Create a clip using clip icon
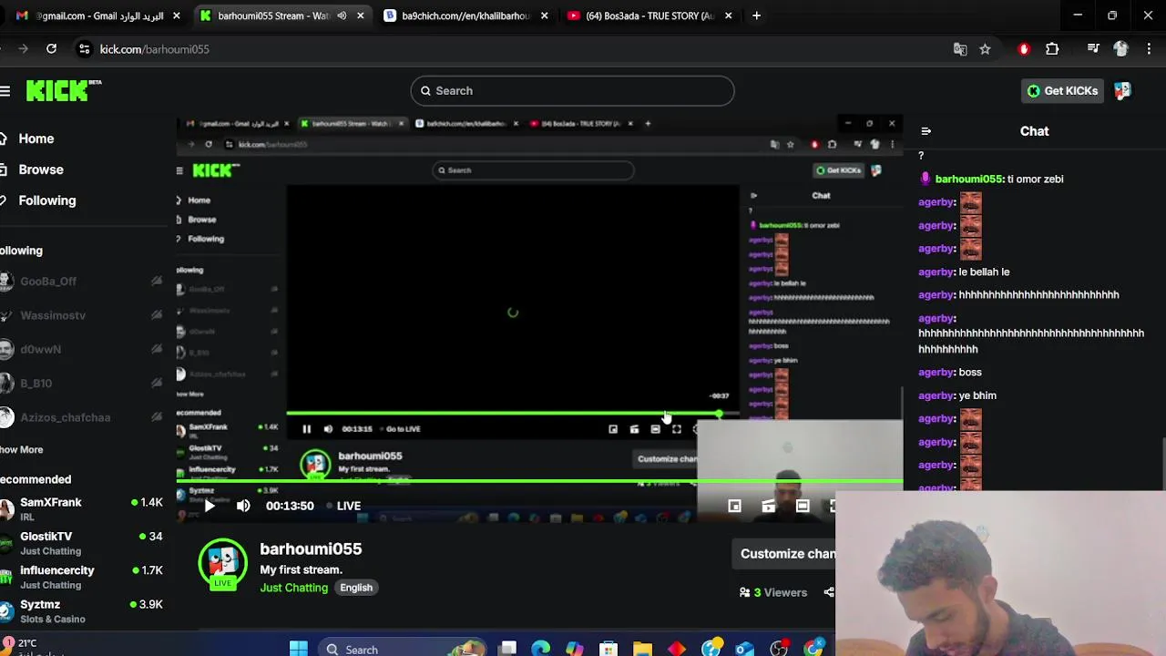This screenshot has width=1166, height=656. pyautogui.click(x=768, y=506)
